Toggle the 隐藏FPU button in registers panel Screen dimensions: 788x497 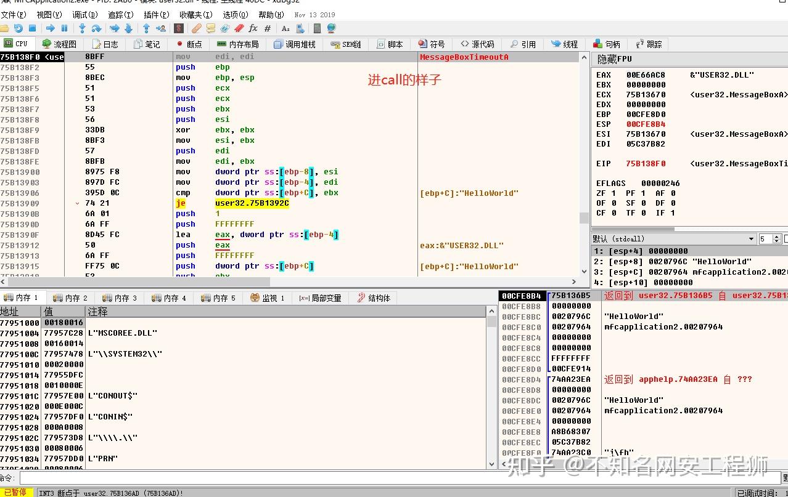tap(615, 59)
